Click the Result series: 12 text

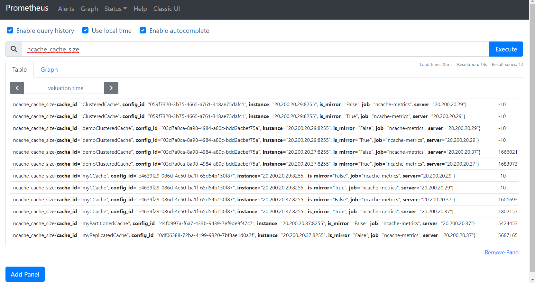(507, 64)
